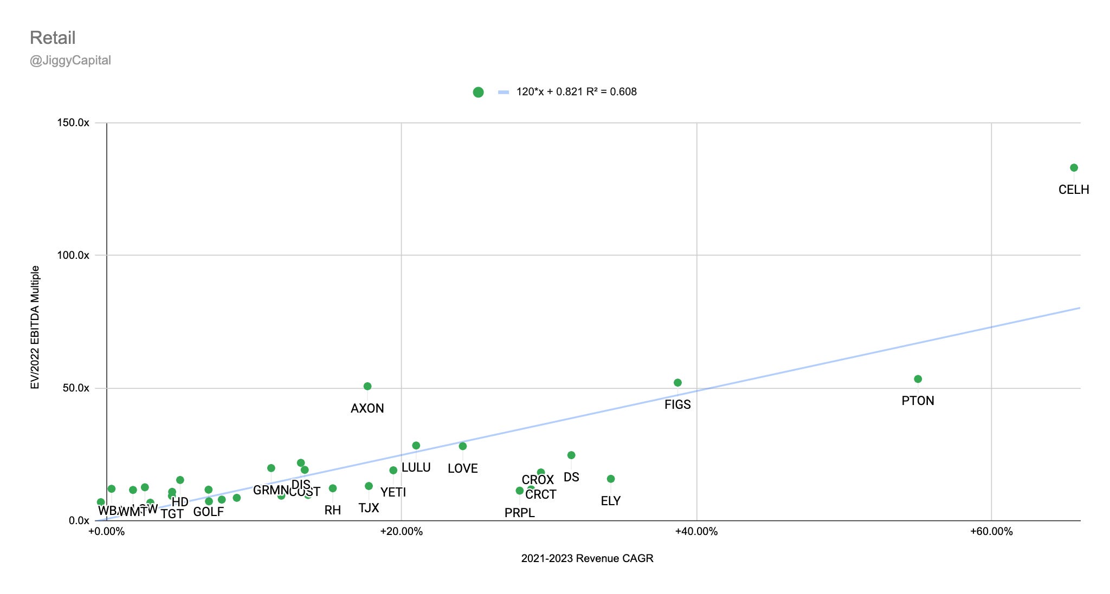
Task: Click the TJX label text
Action: 369,508
